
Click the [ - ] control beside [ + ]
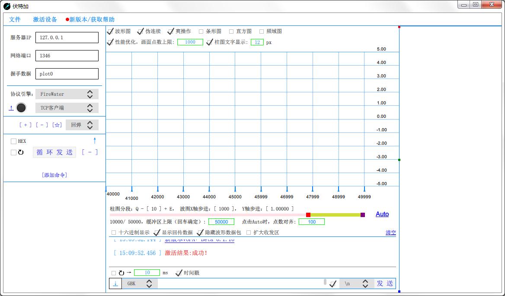[x=42, y=125]
